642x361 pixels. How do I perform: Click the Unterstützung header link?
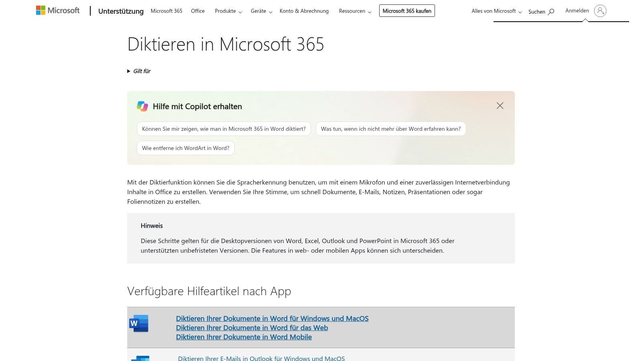click(x=121, y=11)
